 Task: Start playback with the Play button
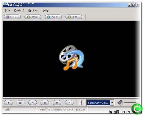tap(8, 103)
